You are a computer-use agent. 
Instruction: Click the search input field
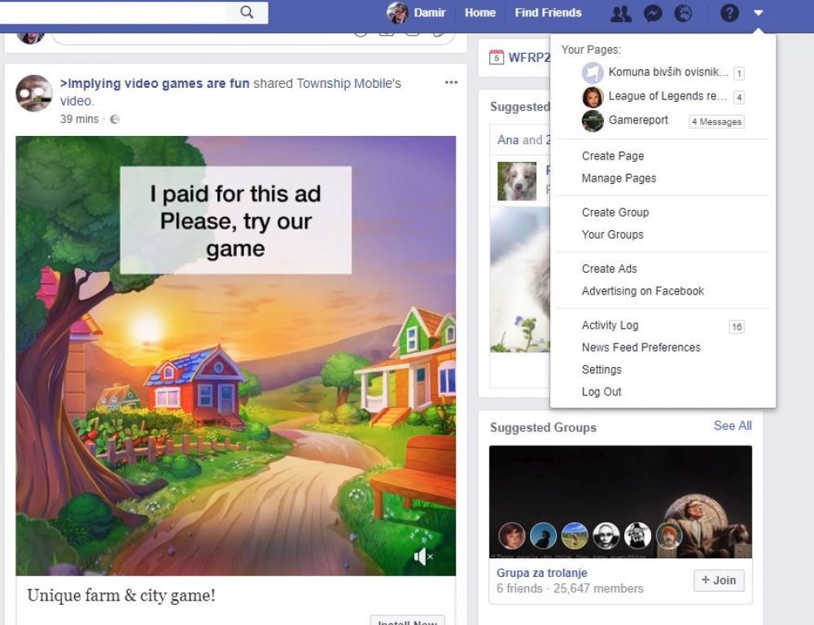coord(112,12)
